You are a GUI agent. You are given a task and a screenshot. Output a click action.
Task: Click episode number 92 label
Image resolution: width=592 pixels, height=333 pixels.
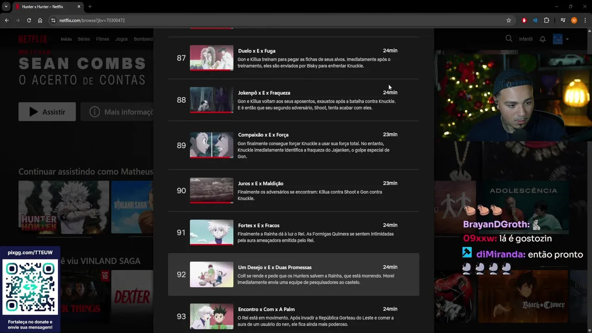tap(181, 274)
